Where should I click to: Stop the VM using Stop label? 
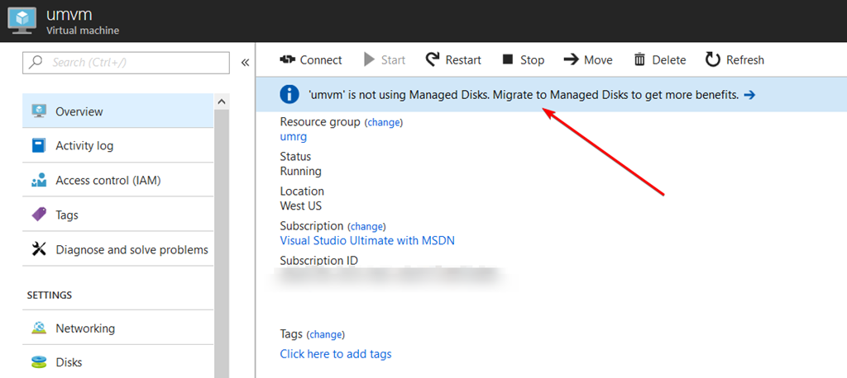pyautogui.click(x=532, y=60)
